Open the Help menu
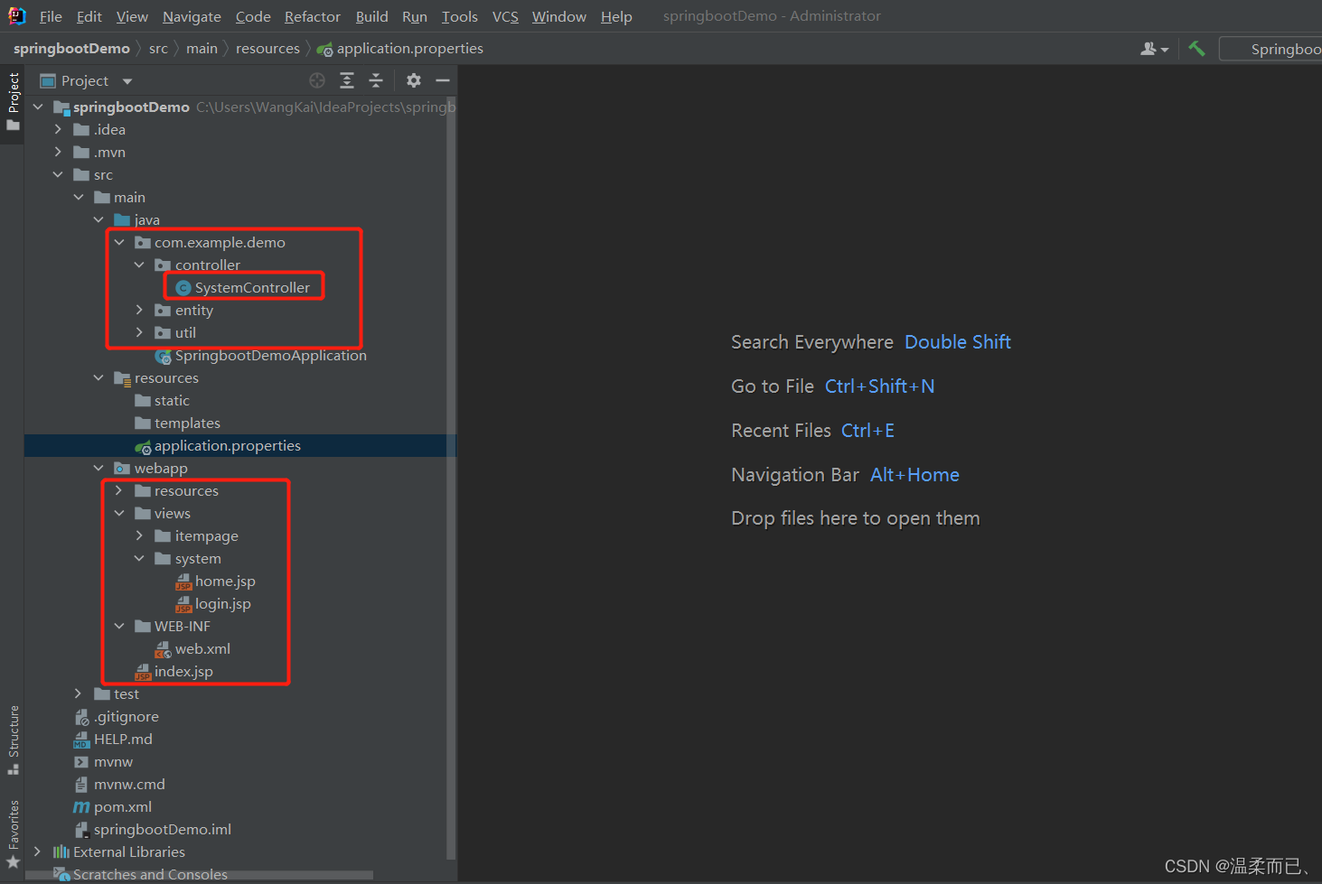Screen dimensions: 1322x884 (616, 16)
